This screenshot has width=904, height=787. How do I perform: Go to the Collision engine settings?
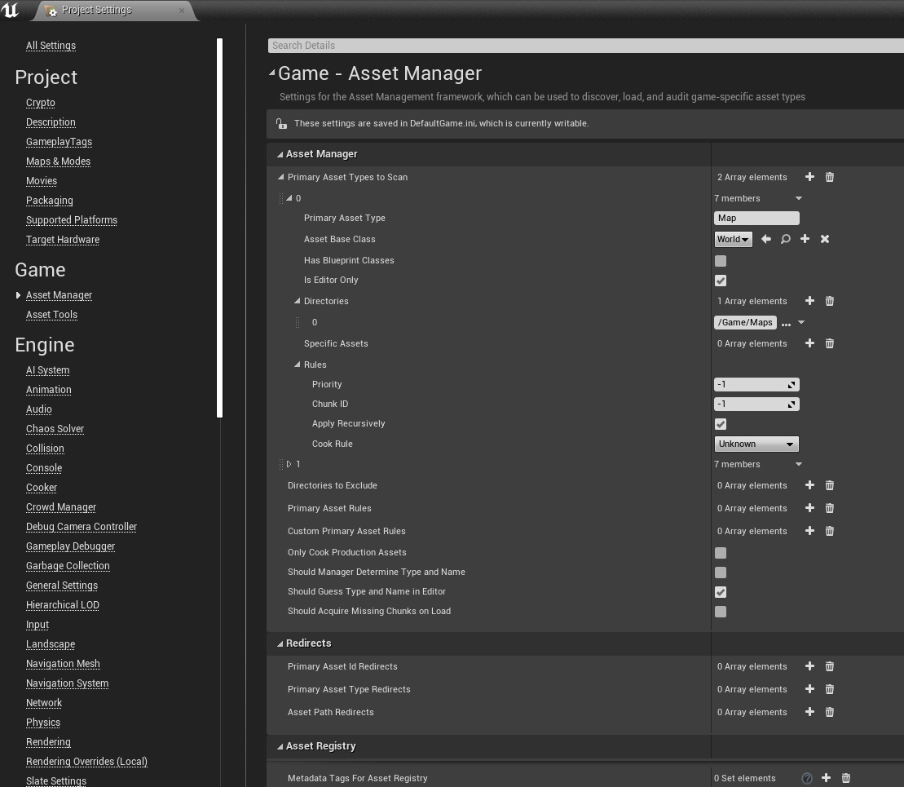(x=45, y=448)
